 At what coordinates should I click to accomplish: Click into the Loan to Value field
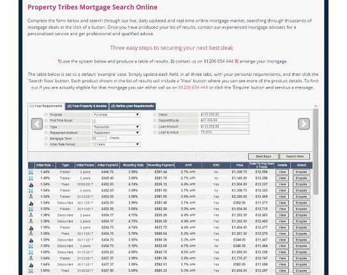225,132
